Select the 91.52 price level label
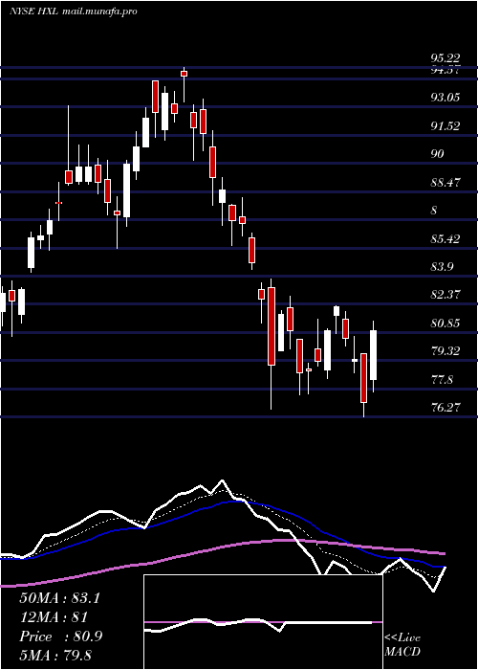 [445, 126]
